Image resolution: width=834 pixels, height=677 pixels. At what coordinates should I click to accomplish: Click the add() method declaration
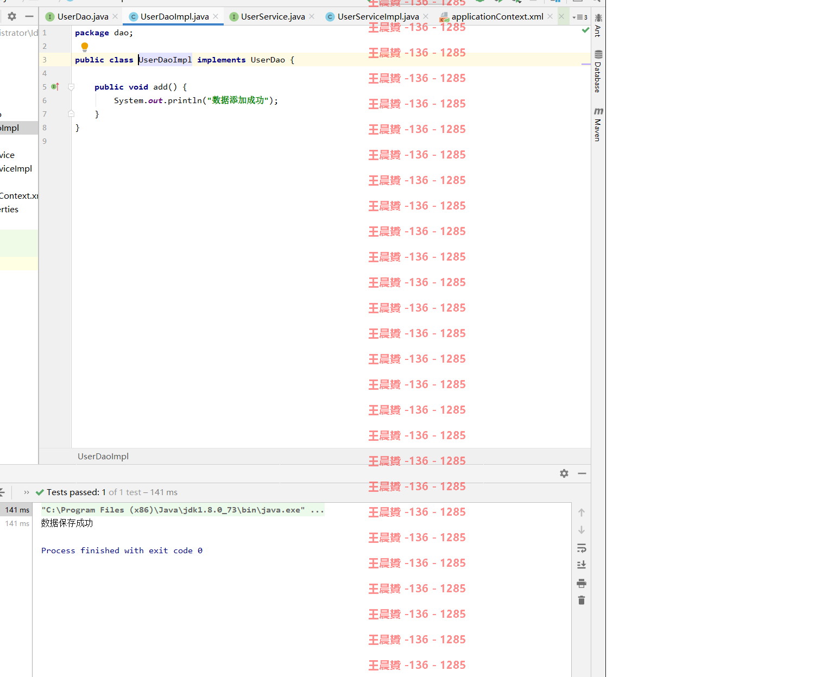141,87
